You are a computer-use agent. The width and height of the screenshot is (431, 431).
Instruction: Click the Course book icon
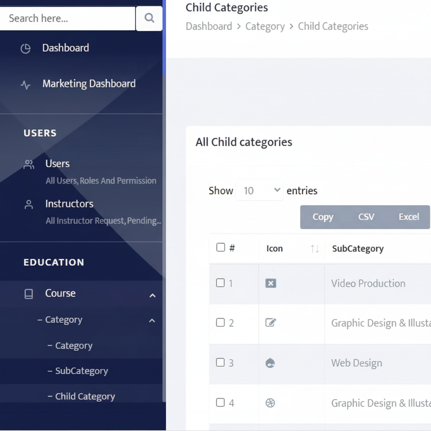(29, 294)
